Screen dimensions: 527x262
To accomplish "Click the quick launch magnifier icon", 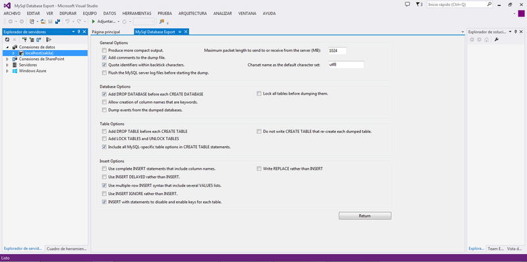I will click(489, 5).
